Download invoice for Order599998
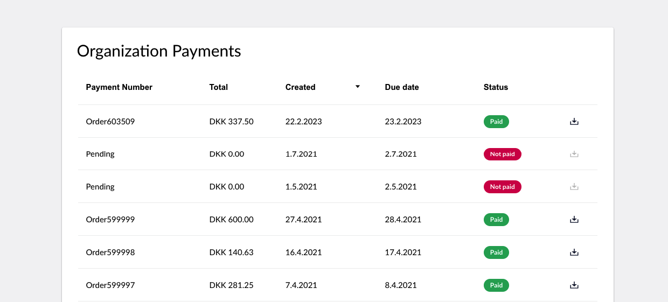The image size is (668, 302). coord(574,252)
